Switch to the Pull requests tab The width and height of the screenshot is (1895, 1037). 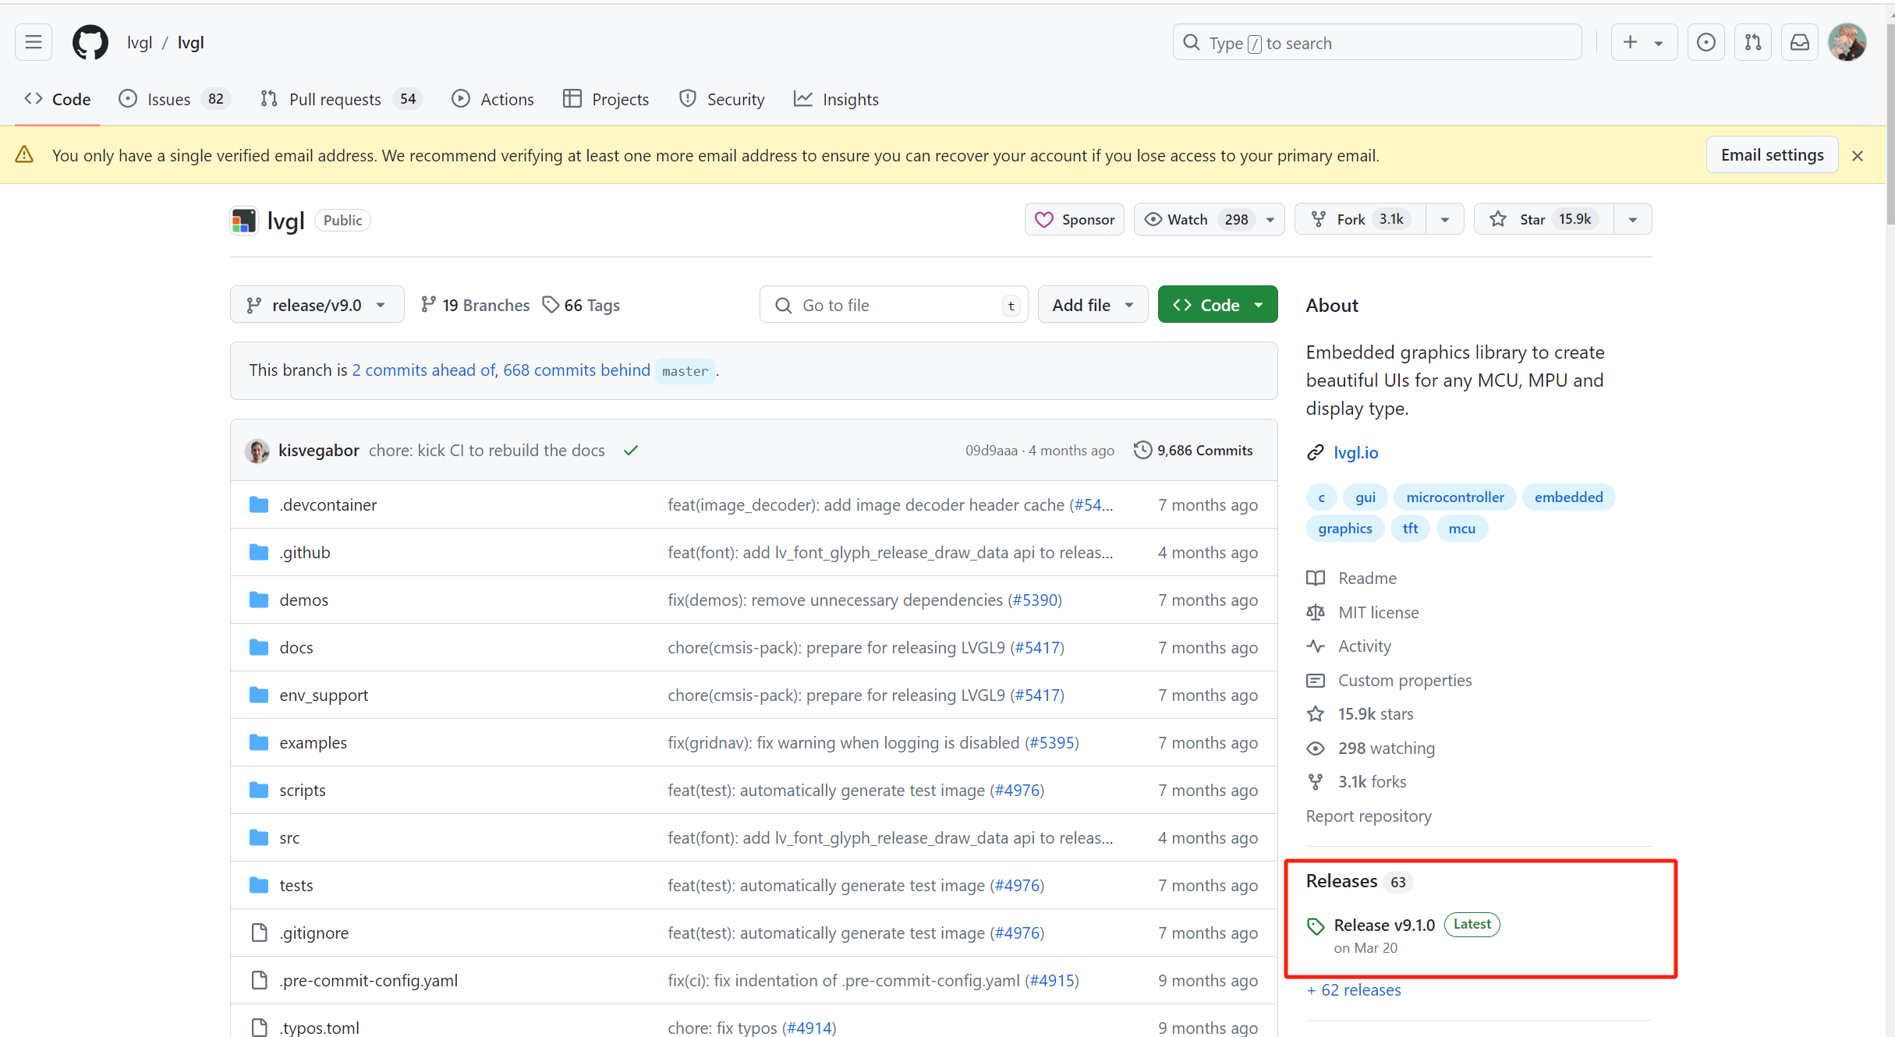pyautogui.click(x=335, y=99)
